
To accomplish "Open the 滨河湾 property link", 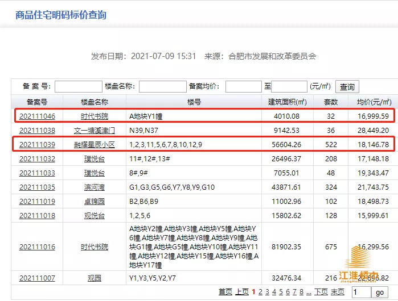I will [95, 187].
